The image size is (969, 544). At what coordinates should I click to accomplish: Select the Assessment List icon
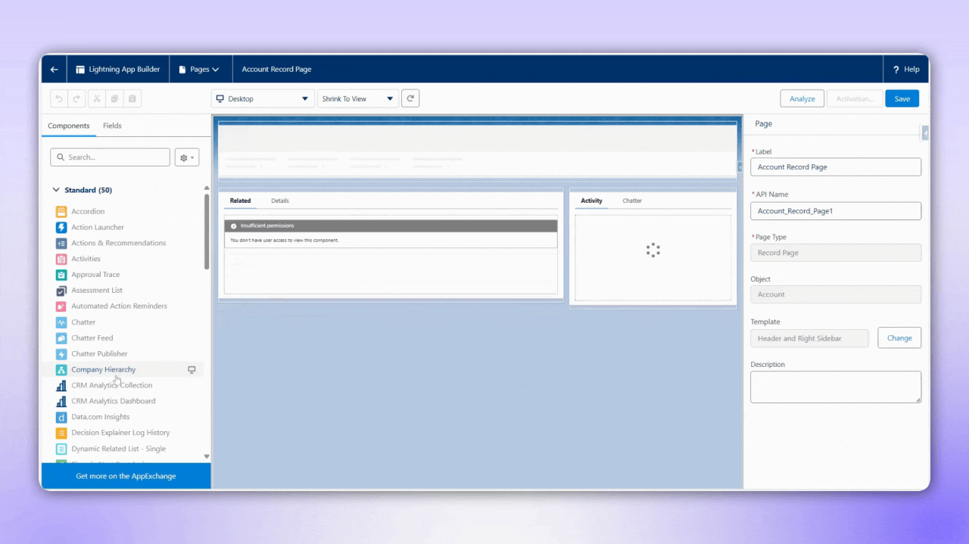coord(61,291)
